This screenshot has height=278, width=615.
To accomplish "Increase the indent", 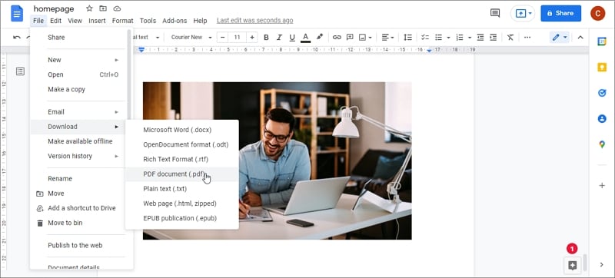I will click(494, 38).
